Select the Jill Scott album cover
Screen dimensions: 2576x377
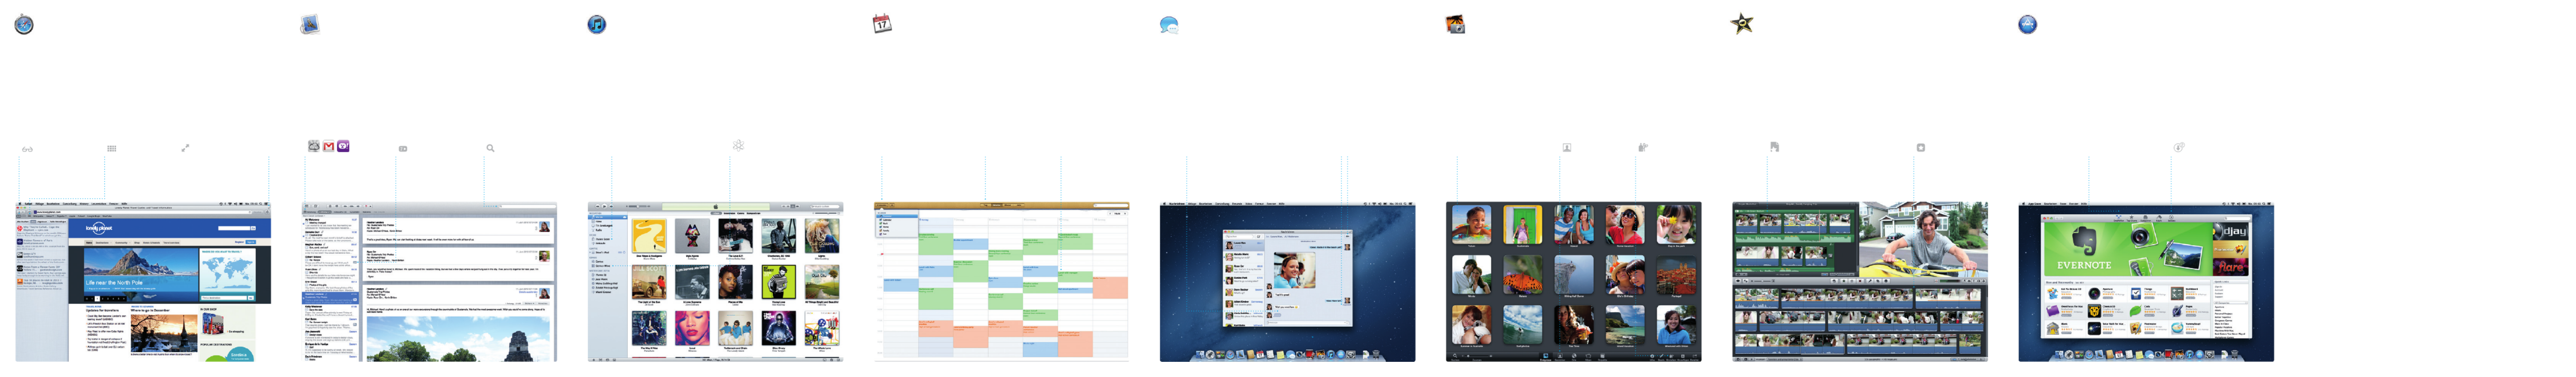(x=649, y=282)
